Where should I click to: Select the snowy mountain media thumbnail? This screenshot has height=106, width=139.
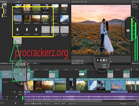coord(64,19)
